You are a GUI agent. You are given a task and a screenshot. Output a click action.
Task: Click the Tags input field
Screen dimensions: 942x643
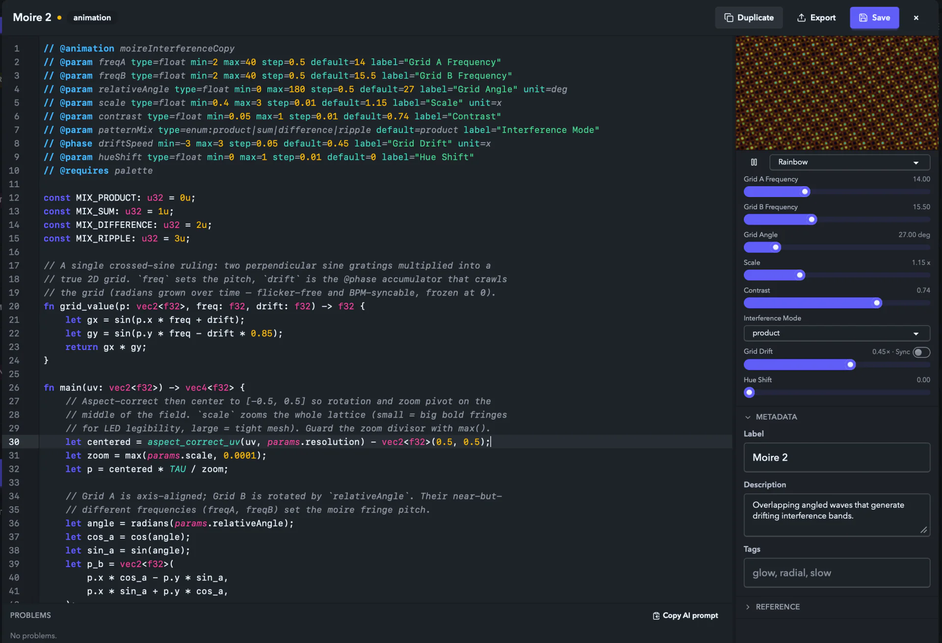[x=837, y=572]
